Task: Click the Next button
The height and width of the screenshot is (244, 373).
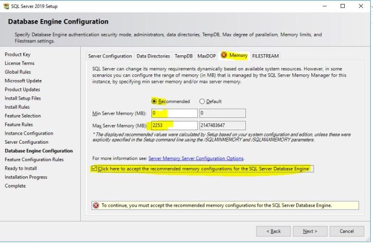Action: pos(310,231)
